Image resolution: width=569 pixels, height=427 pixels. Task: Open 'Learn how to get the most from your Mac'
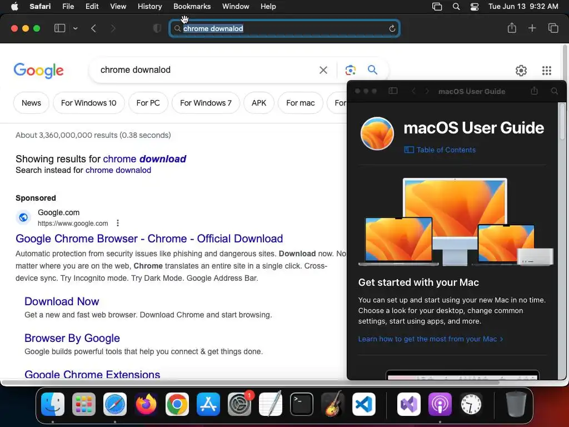click(x=431, y=339)
